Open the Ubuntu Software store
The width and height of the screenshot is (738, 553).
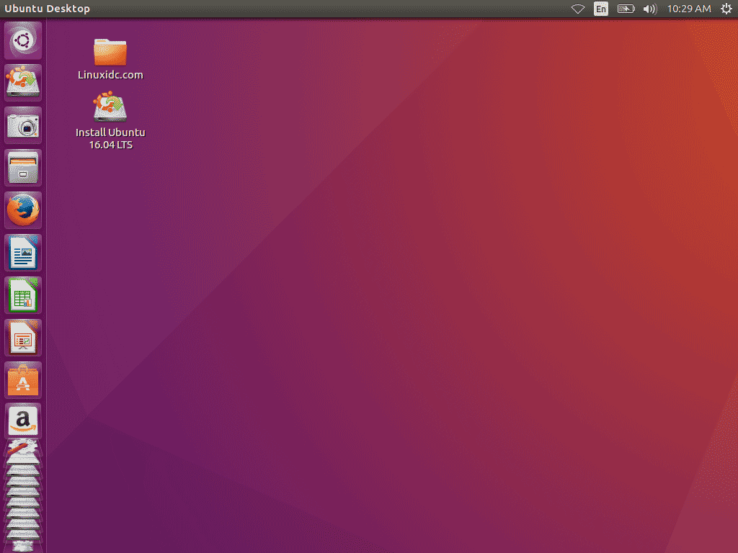[x=22, y=379]
